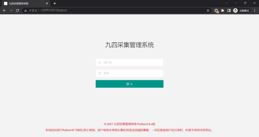The width and height of the screenshot is (259, 137).
Task: Open the extensions puzzle-piece menu
Action: [x=223, y=11]
